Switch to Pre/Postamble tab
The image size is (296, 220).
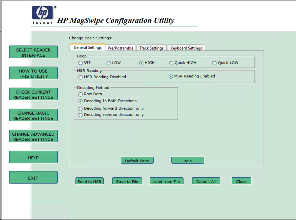tap(121, 48)
